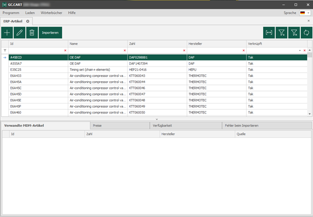
Task: Click the scroll down arrow of article grid
Action: 309,114
